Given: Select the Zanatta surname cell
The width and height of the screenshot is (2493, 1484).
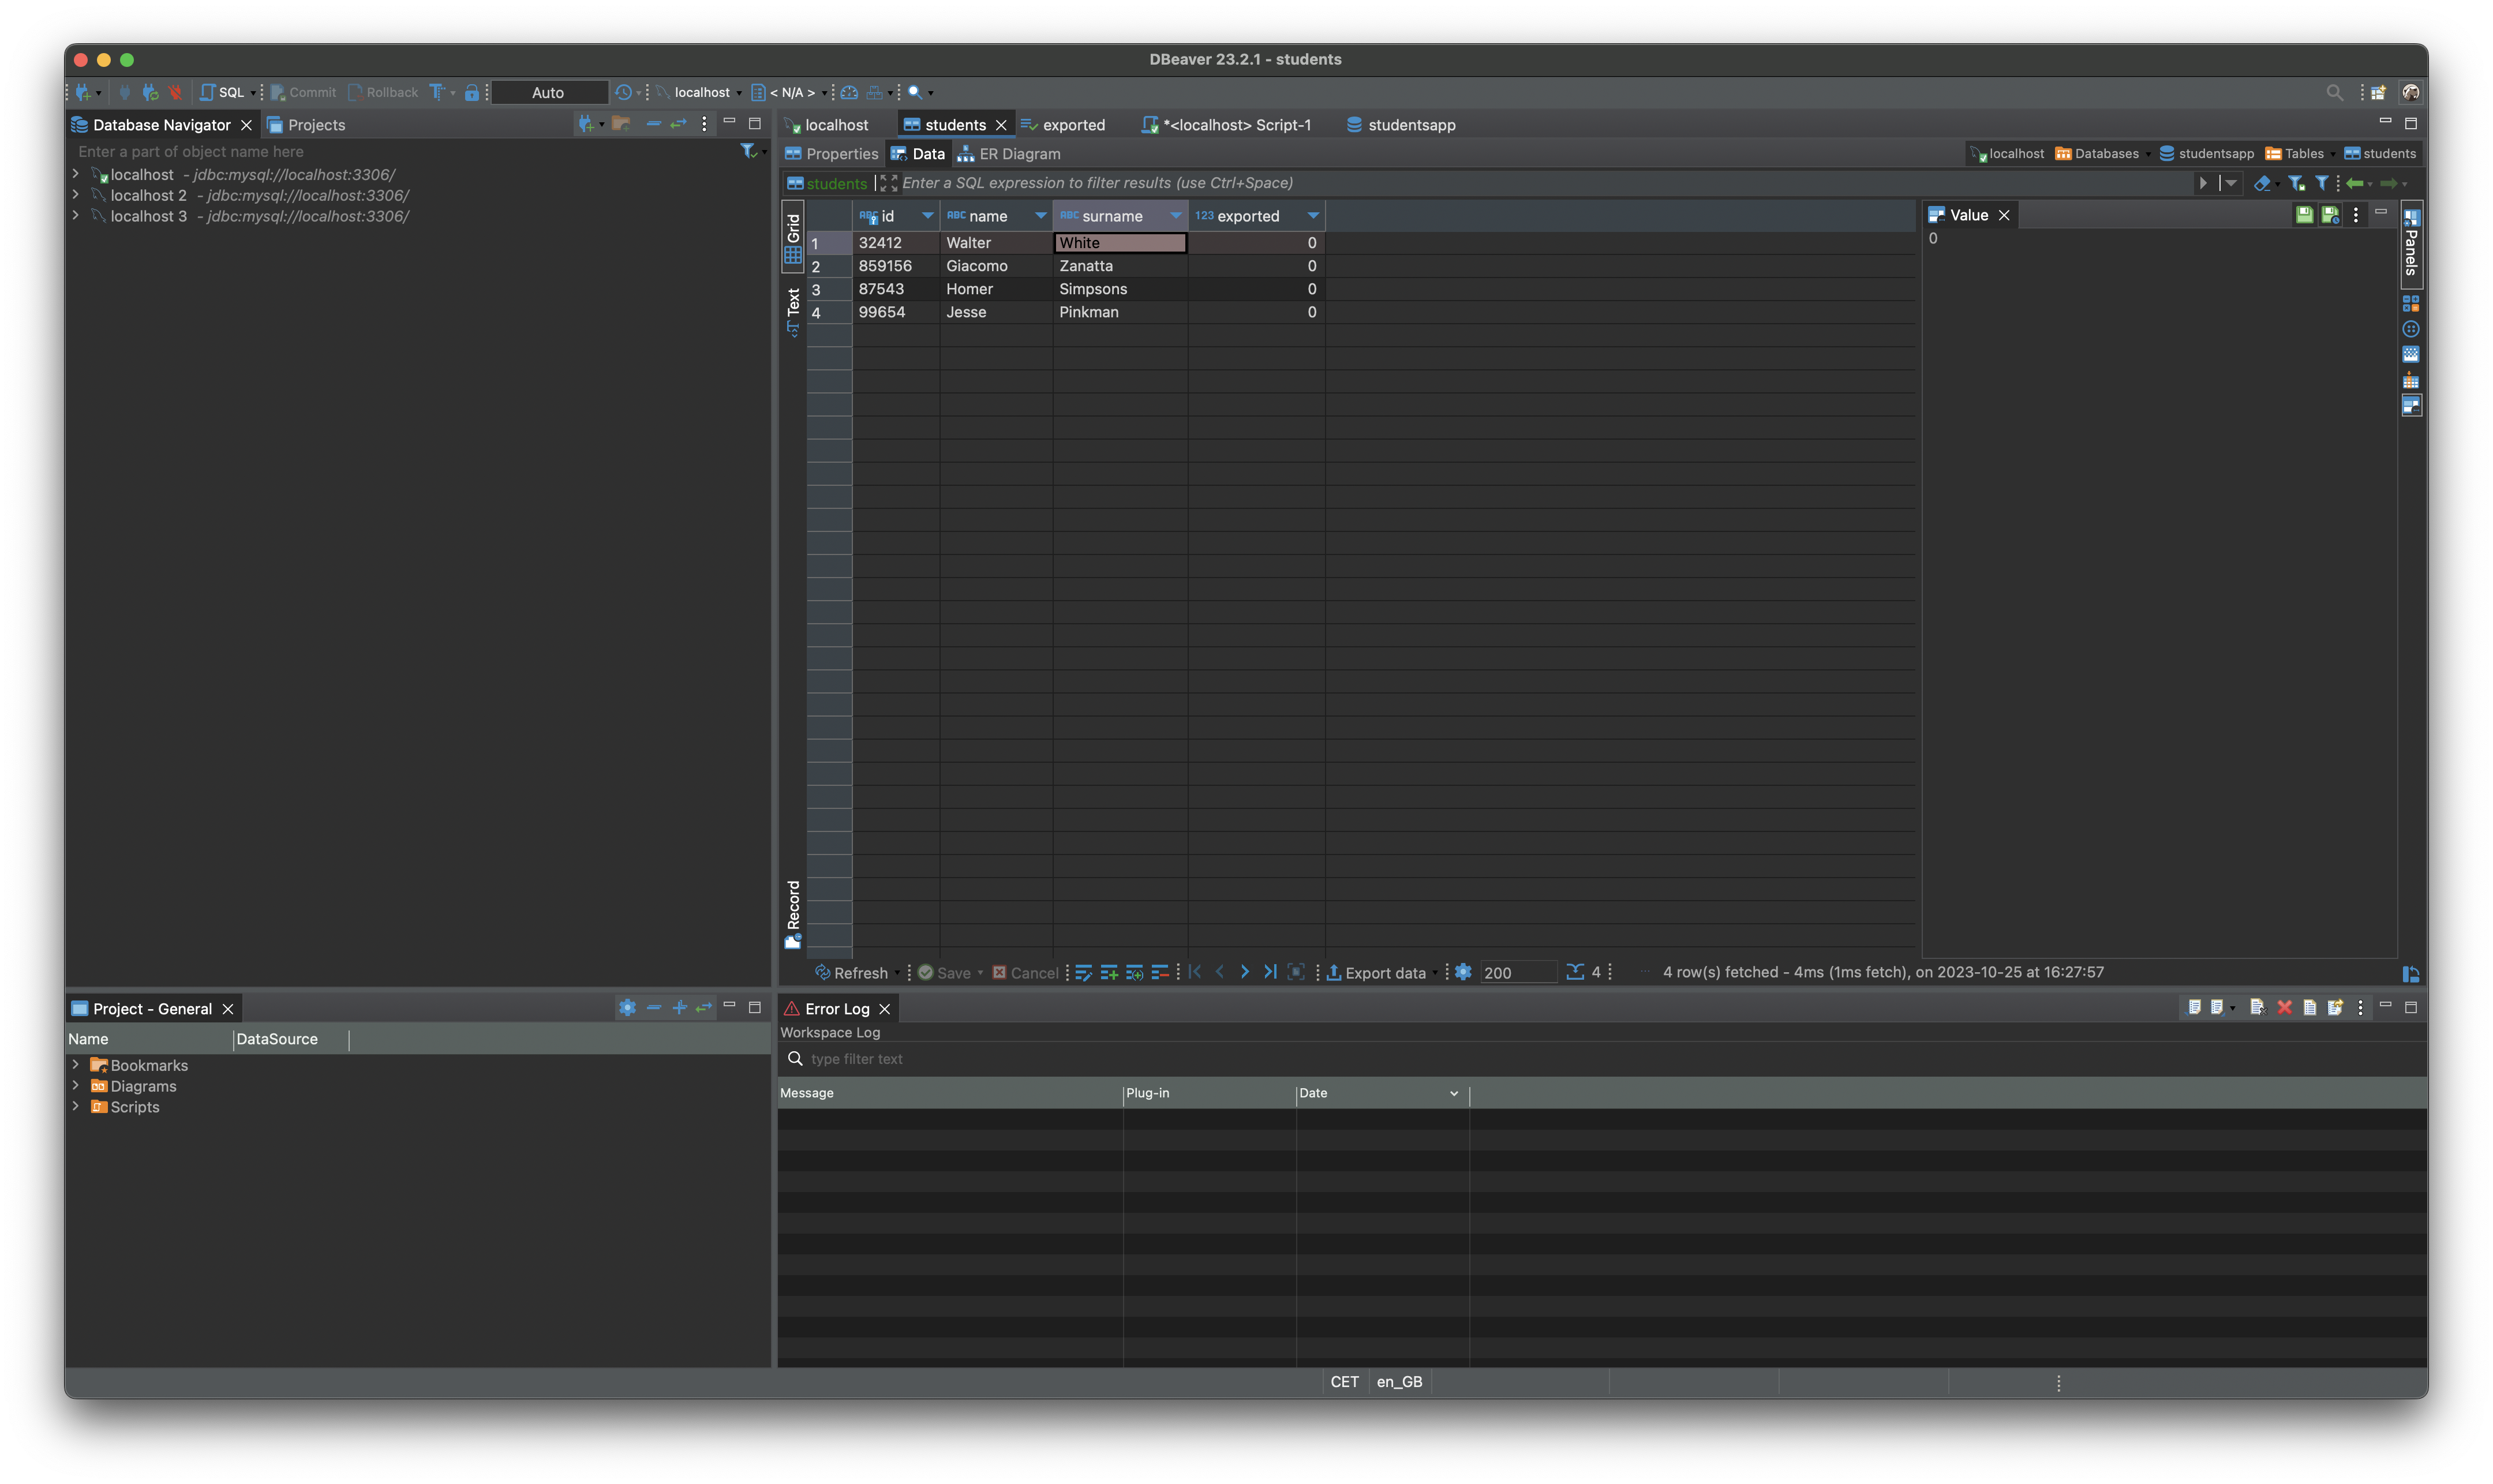Looking at the screenshot, I should click(x=1120, y=266).
